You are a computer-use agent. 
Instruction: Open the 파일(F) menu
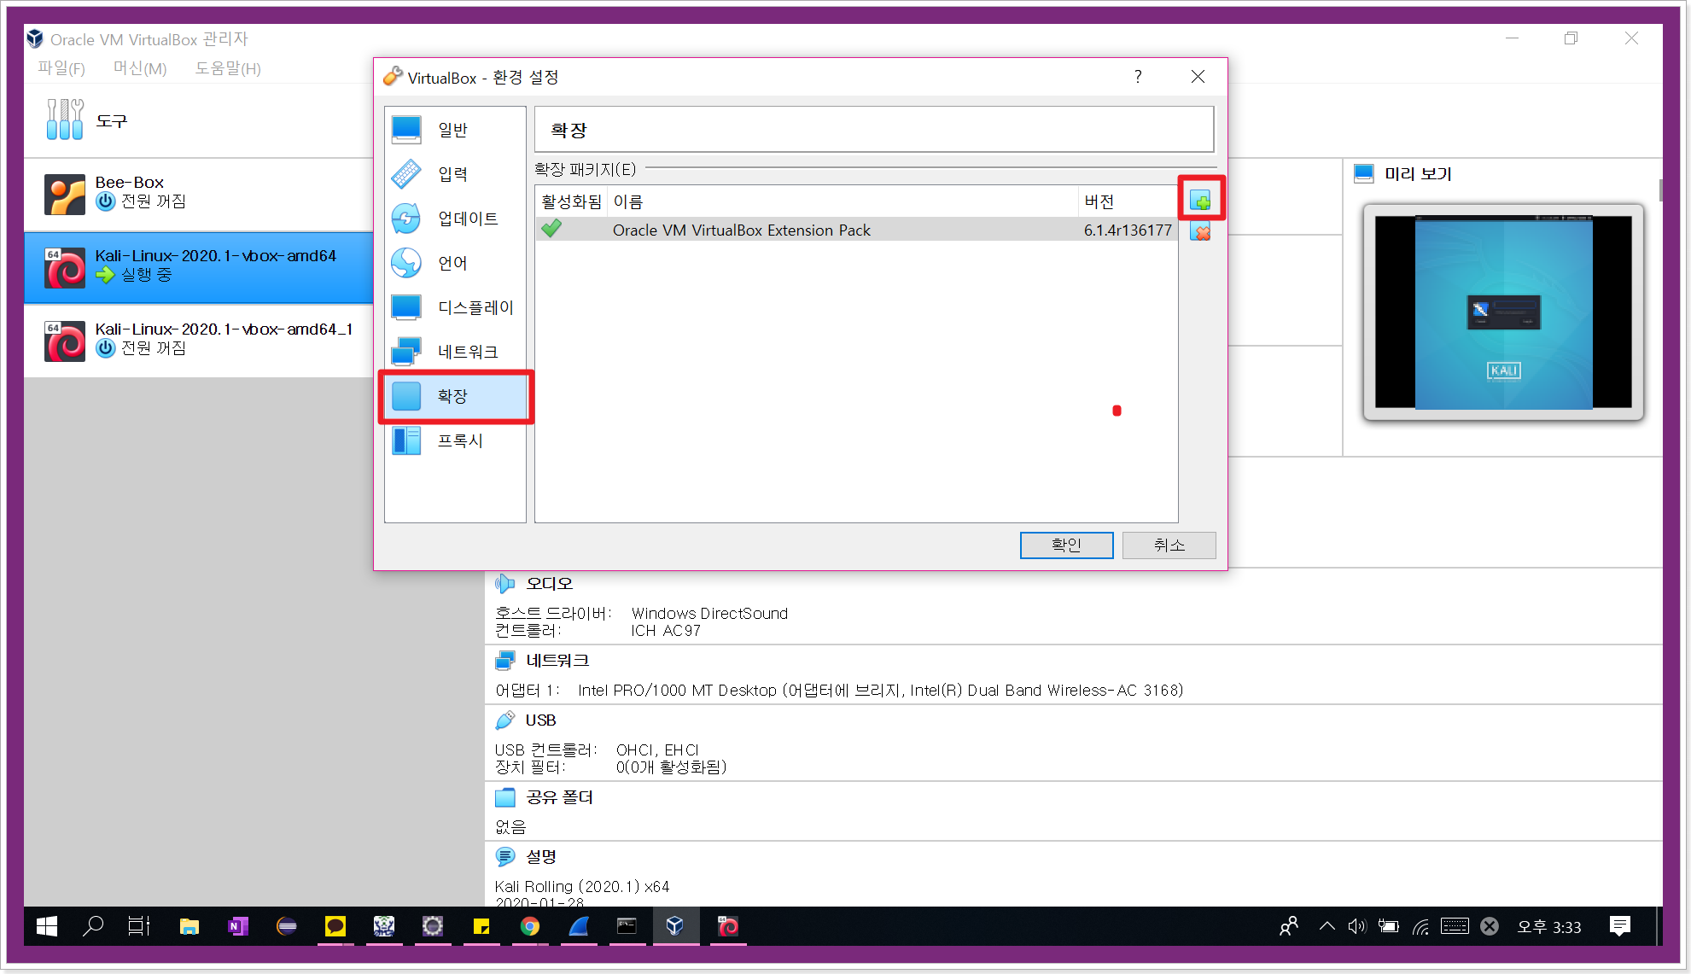[x=61, y=68]
